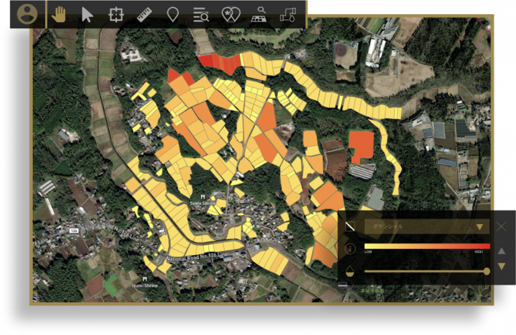Close the layer legend panel
The width and height of the screenshot is (516, 335).
click(x=501, y=226)
